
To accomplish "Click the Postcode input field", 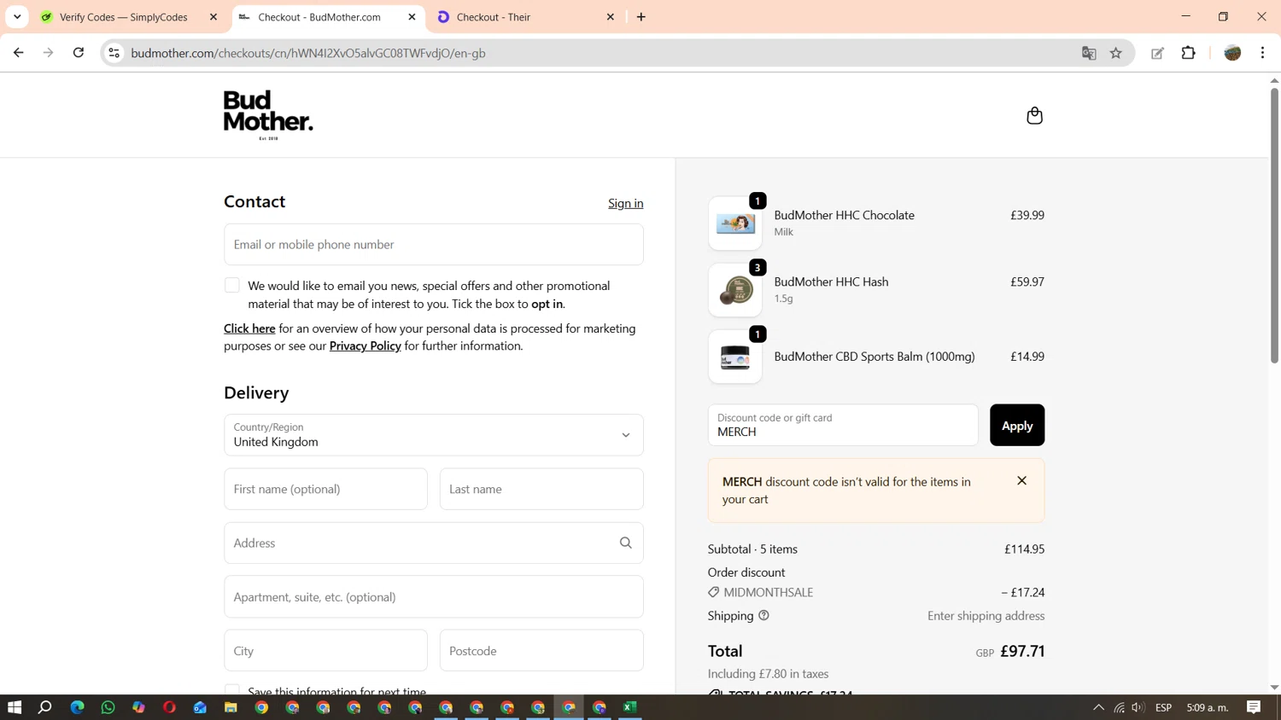I will [x=541, y=650].
